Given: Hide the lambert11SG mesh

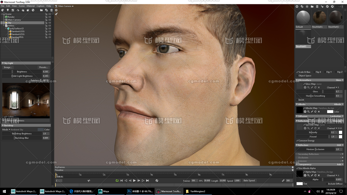Looking at the screenshot, I should pyautogui.click(x=50, y=31).
